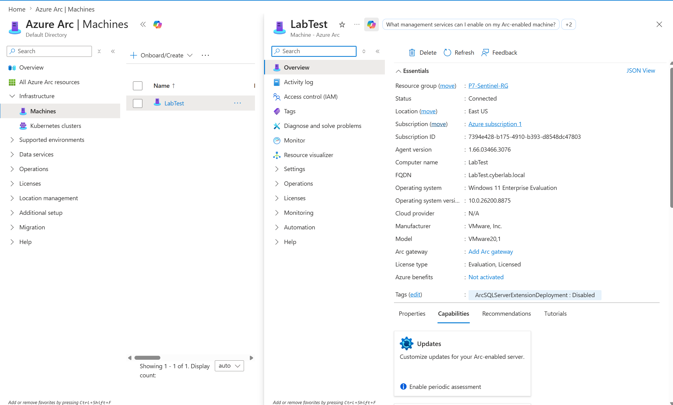Open P7-Sentinel-RG resource group link
673x405 pixels.
tap(488, 86)
